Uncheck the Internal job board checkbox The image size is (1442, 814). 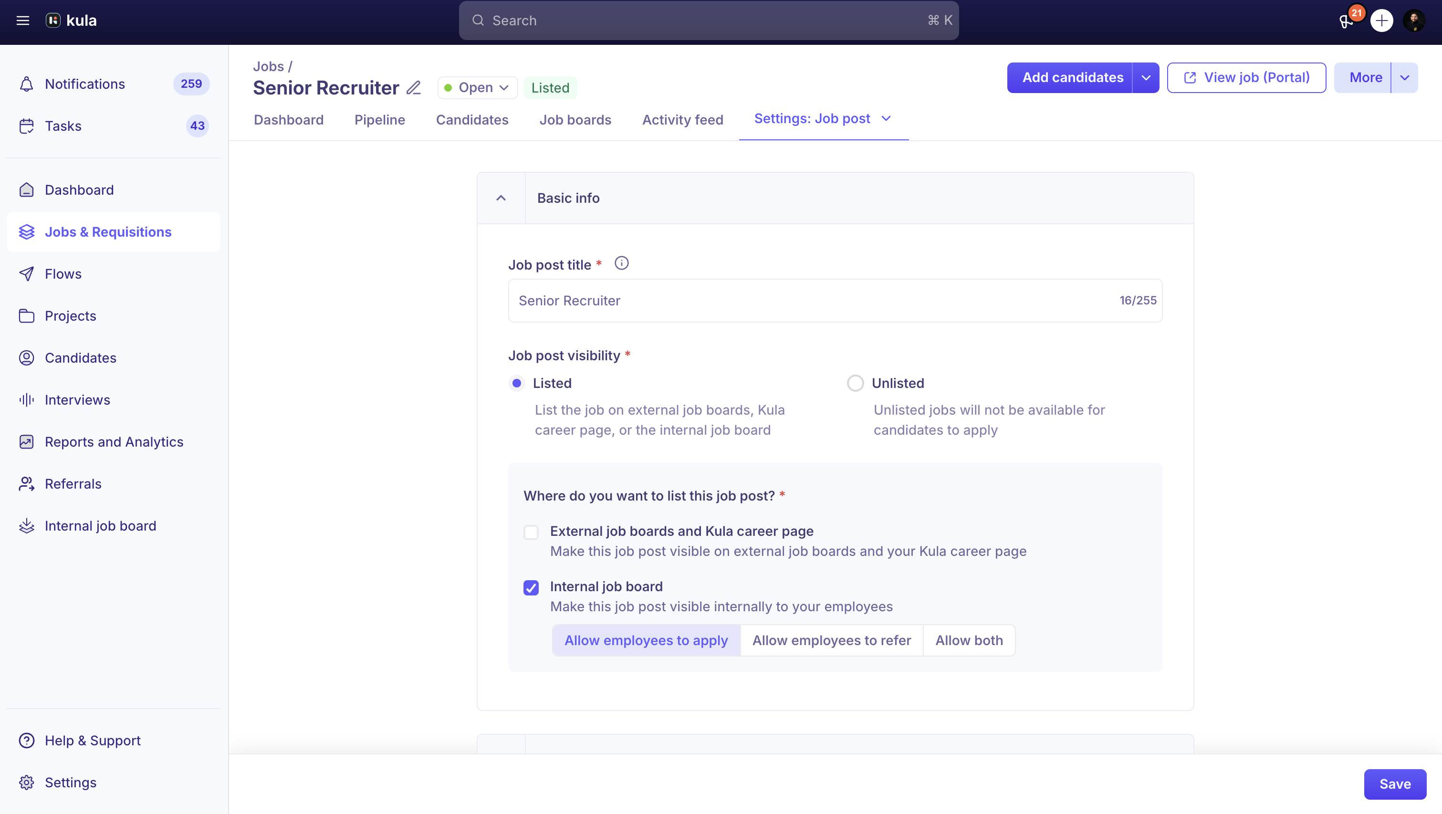(531, 587)
